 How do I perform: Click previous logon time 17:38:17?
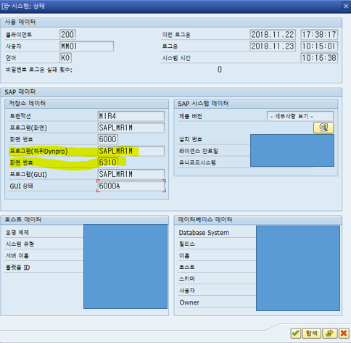(x=319, y=35)
